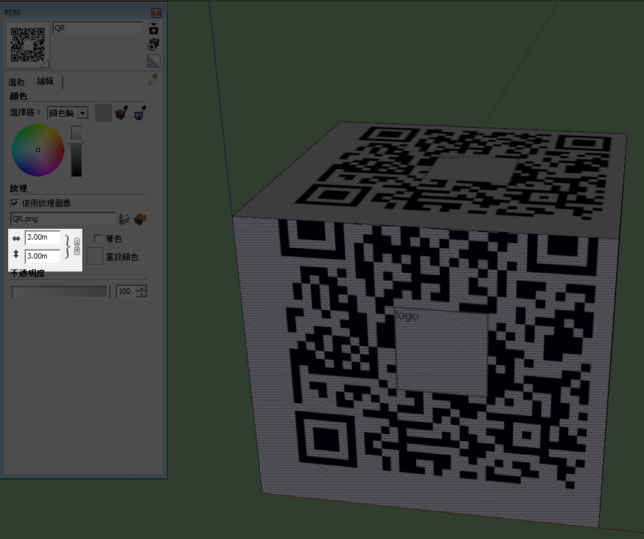Reset the texture width arrow icon
This screenshot has width=644, height=539.
click(x=16, y=238)
